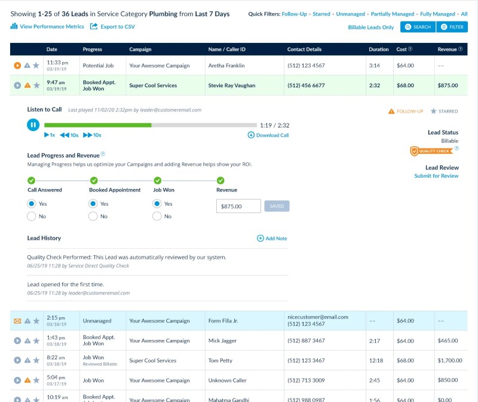Screen dimensions: 478x402
Task: Select No for Job Won
Action: (157, 216)
